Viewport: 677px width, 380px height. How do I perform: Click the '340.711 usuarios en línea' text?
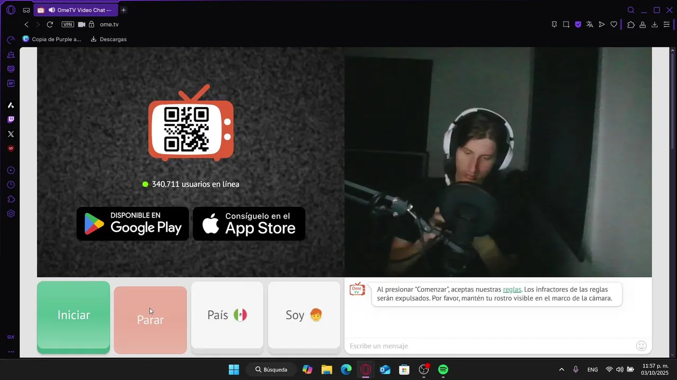tap(196, 184)
